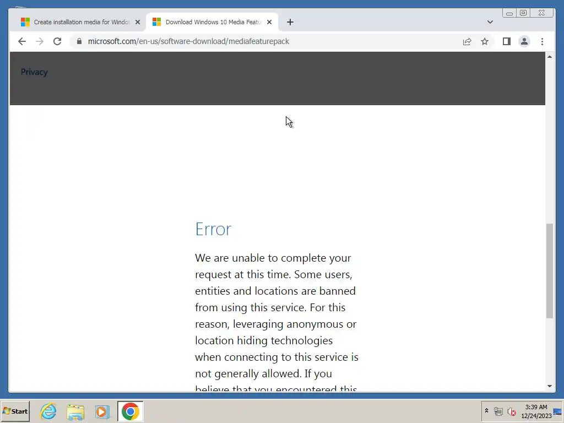Screen dimensions: 564x423
Task: Open the Chrome side panel
Action: coord(507,41)
